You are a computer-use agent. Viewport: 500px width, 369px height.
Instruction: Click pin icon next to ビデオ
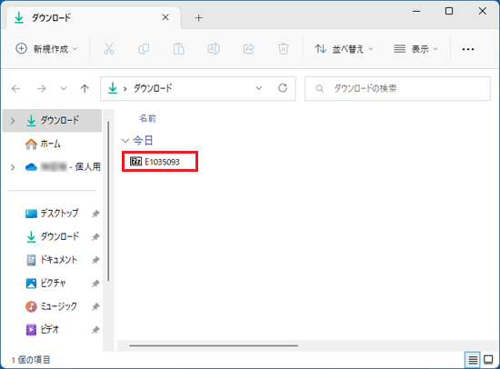95,330
